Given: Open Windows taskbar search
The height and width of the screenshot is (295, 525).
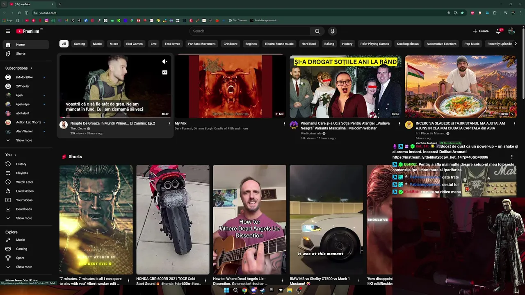Looking at the screenshot, I should point(235,290).
